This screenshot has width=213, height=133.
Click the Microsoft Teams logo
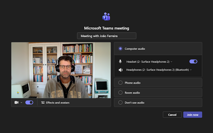[106, 16]
